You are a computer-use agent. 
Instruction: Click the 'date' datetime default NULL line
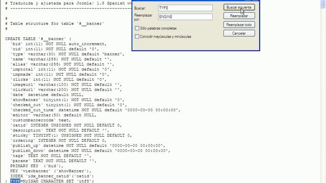pos(47,95)
